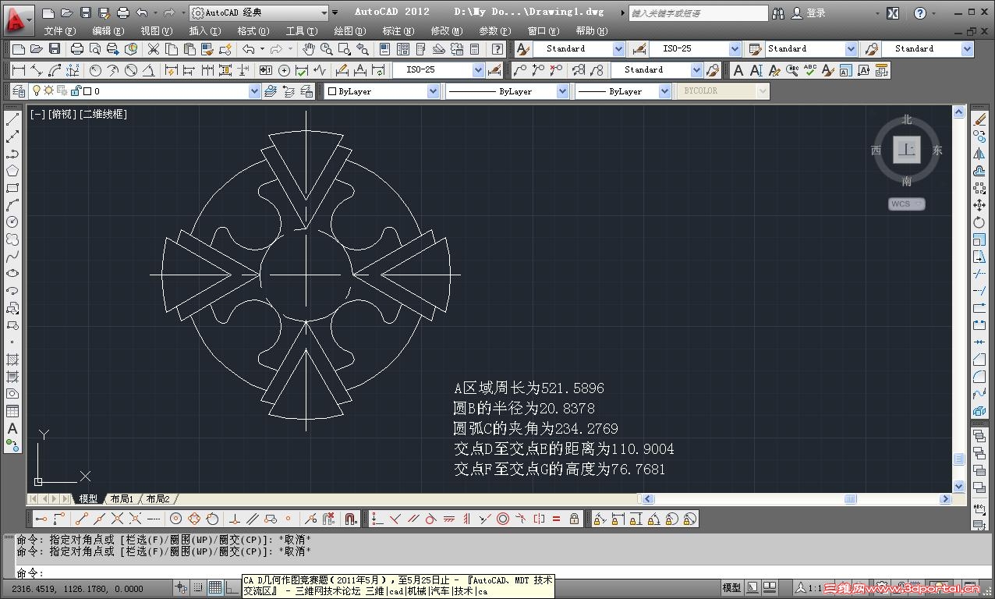Click the Spell Check ABC icon

tap(810, 70)
